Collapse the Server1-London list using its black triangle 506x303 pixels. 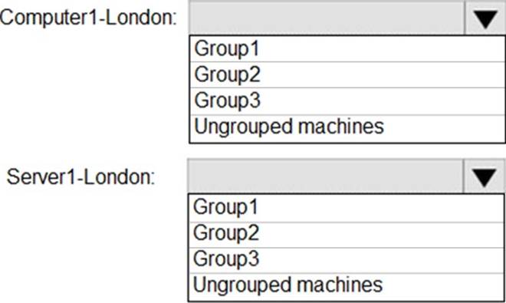(484, 176)
